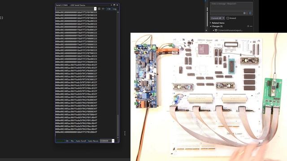Click the green Connect button

(60, 141)
